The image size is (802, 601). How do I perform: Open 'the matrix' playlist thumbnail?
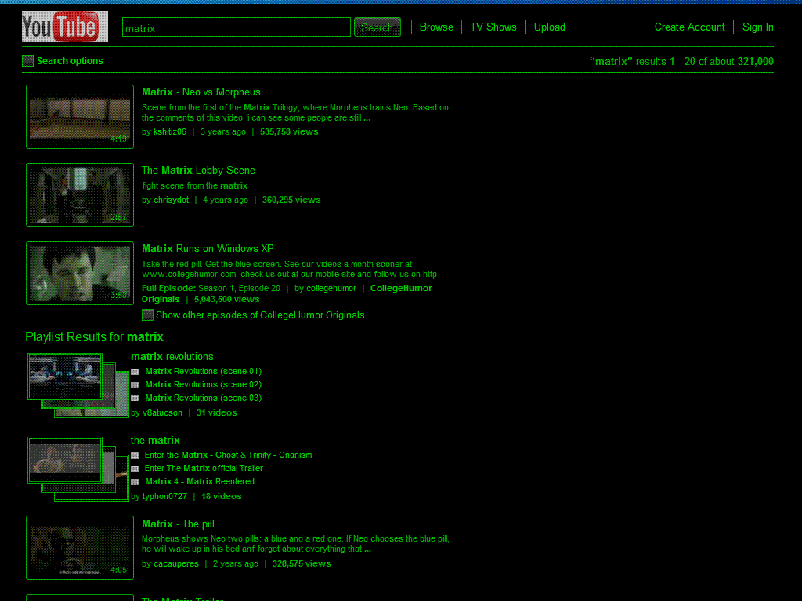pyautogui.click(x=78, y=469)
